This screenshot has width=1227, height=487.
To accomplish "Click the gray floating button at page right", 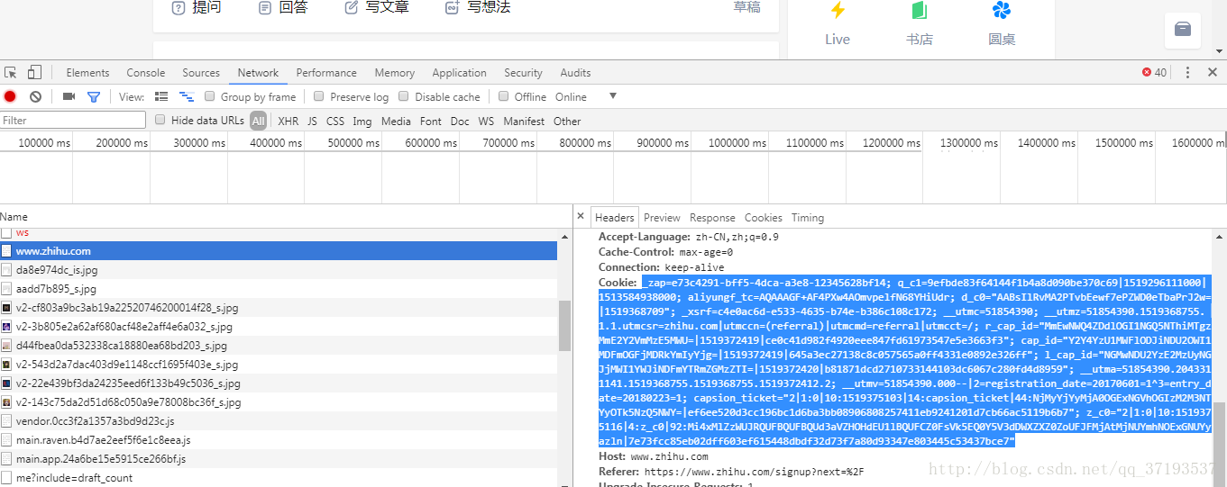I will pyautogui.click(x=1183, y=30).
